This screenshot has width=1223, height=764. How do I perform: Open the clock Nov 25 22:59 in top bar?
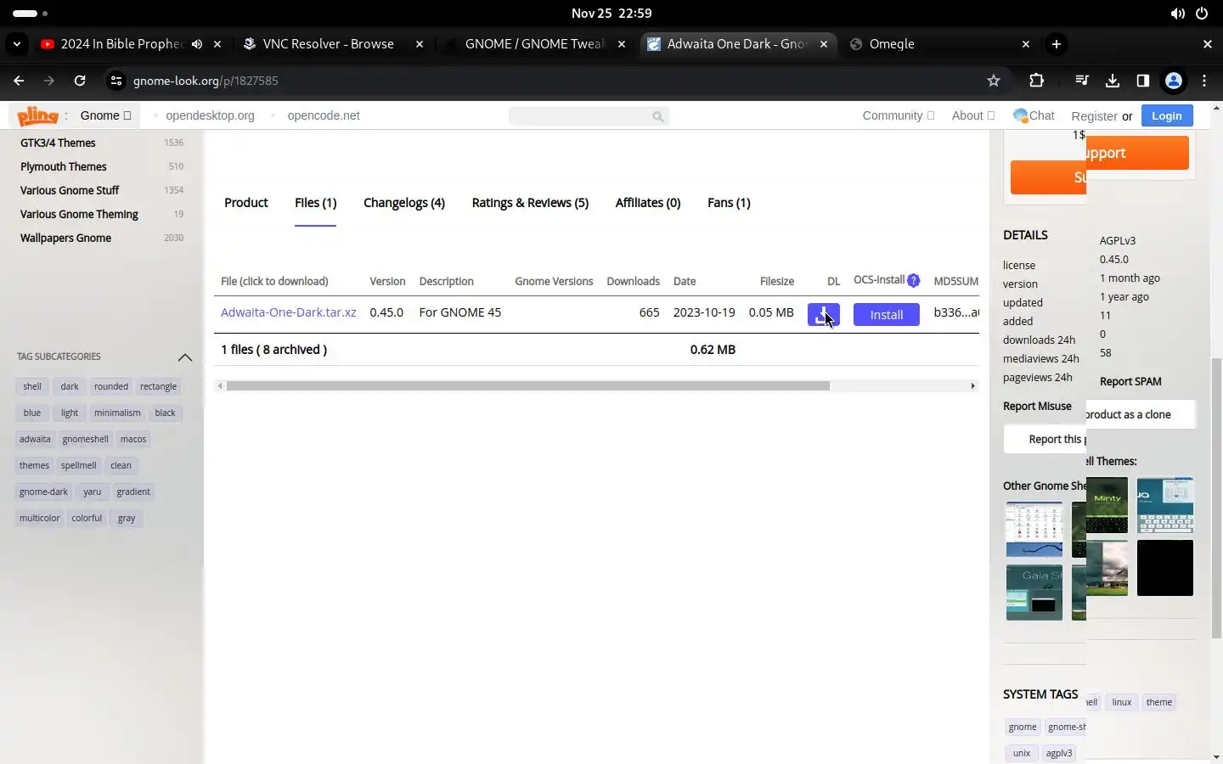[611, 14]
